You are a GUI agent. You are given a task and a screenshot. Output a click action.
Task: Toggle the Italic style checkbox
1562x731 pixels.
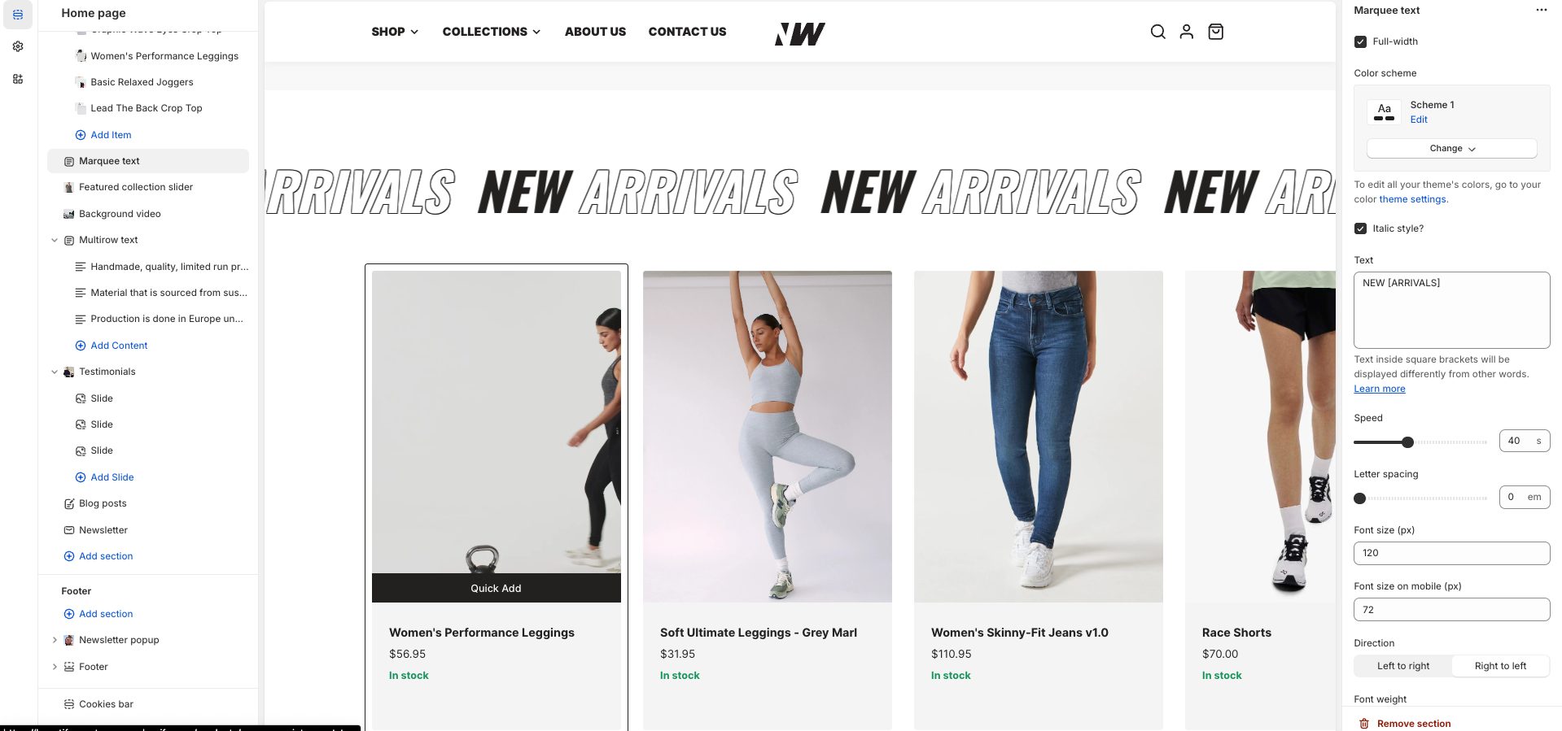click(1360, 228)
